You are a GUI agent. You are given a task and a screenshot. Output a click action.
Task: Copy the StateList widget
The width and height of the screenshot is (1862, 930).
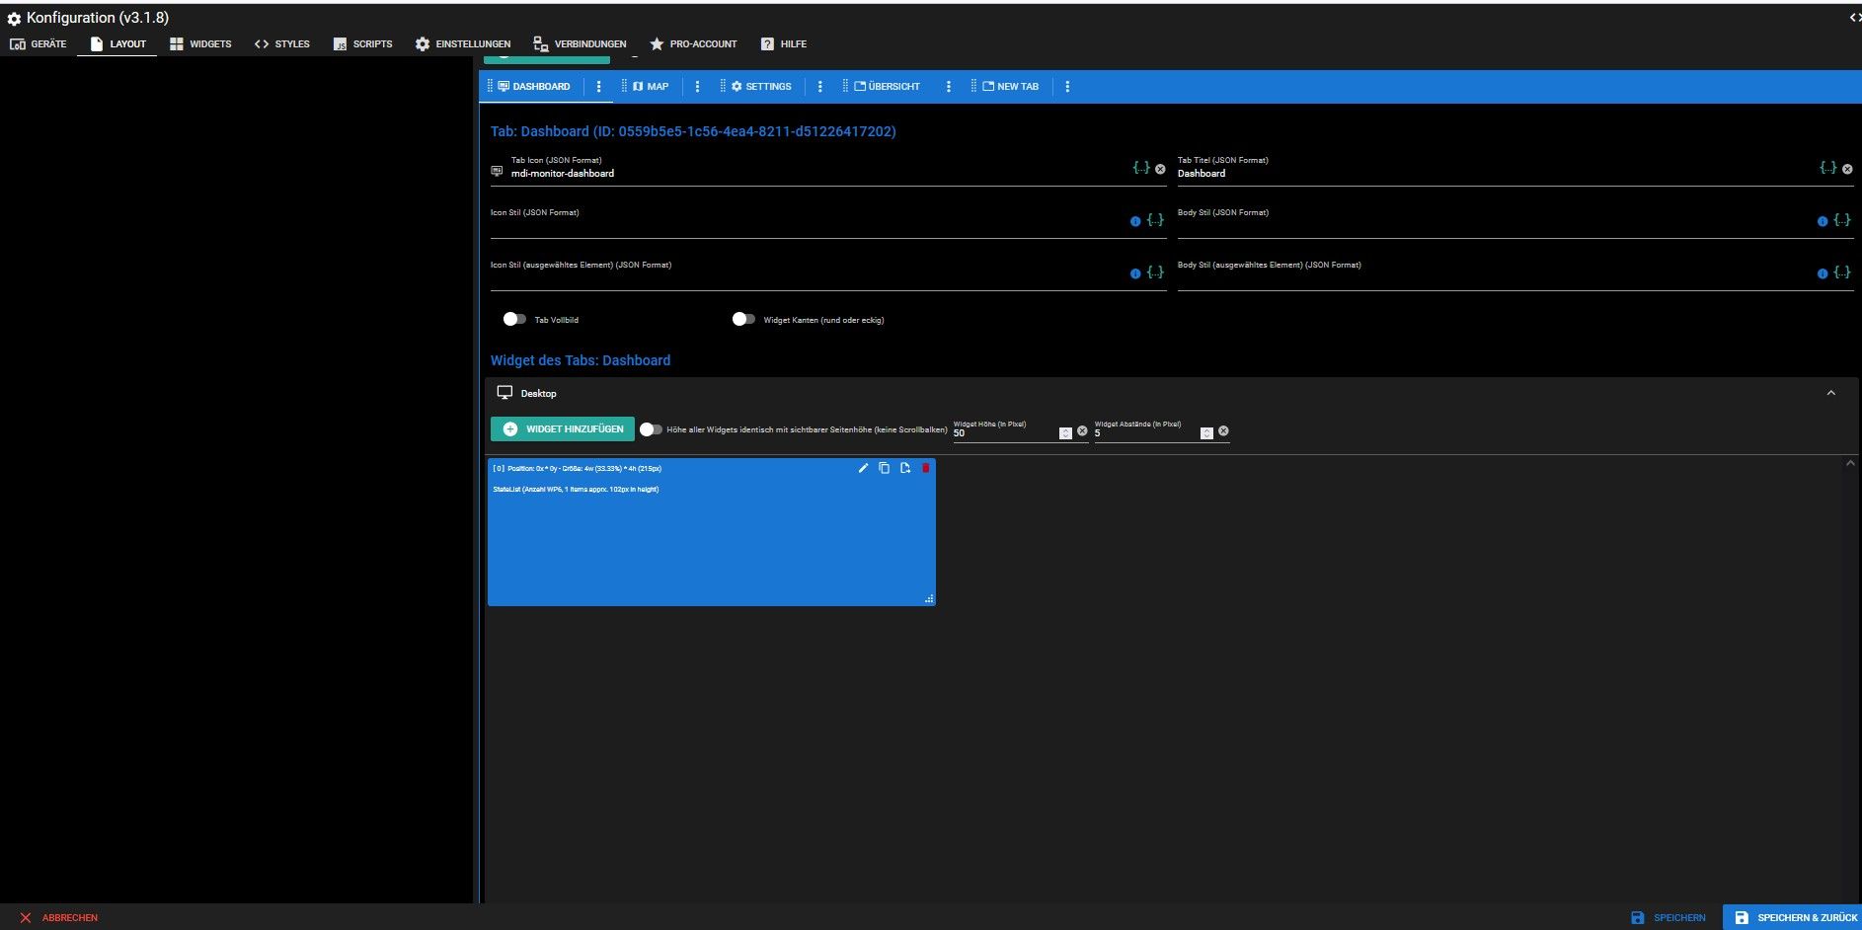884,468
